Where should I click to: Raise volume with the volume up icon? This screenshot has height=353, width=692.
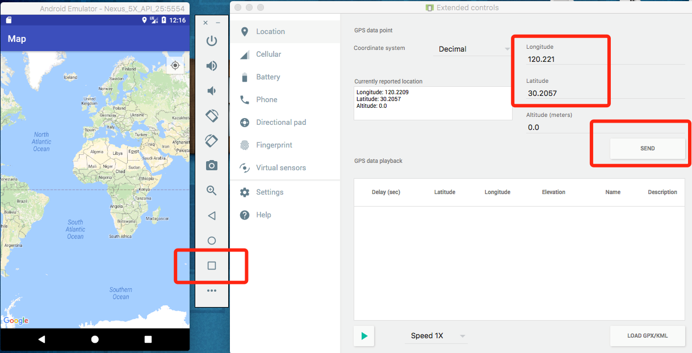[212, 66]
